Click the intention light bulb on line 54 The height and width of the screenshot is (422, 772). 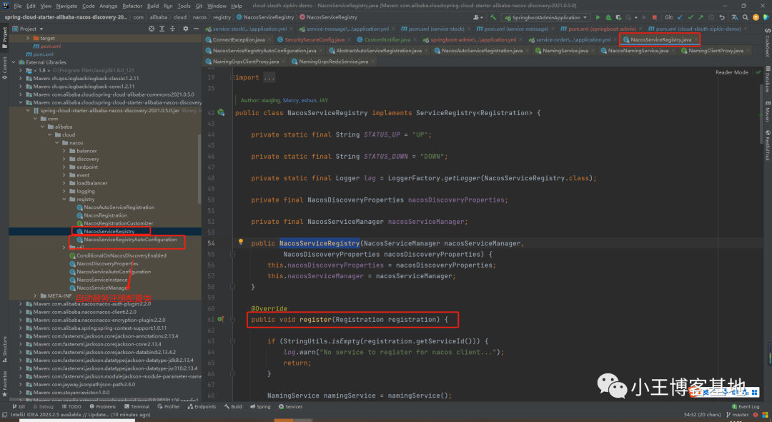coord(241,242)
